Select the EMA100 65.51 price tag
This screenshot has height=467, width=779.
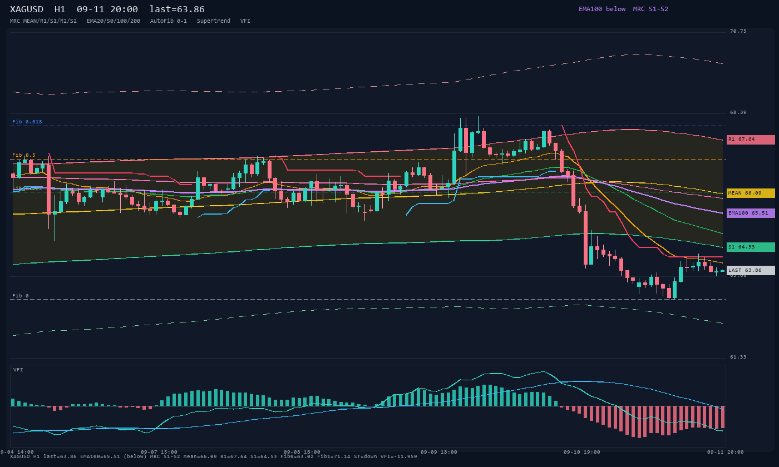tap(751, 213)
